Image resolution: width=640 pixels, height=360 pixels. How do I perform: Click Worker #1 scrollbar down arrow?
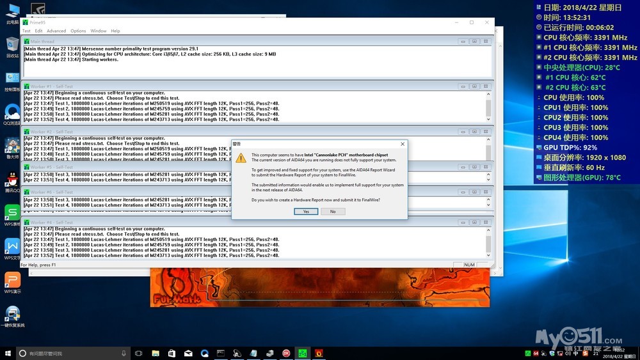(x=488, y=120)
